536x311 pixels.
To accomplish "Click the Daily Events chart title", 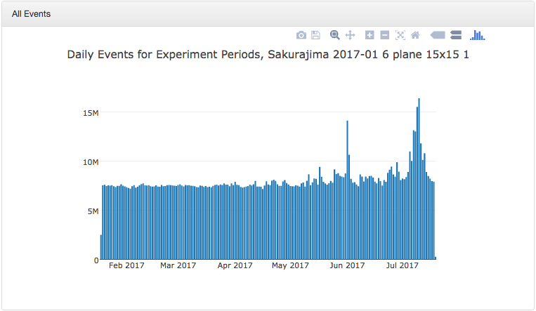I will click(268, 55).
